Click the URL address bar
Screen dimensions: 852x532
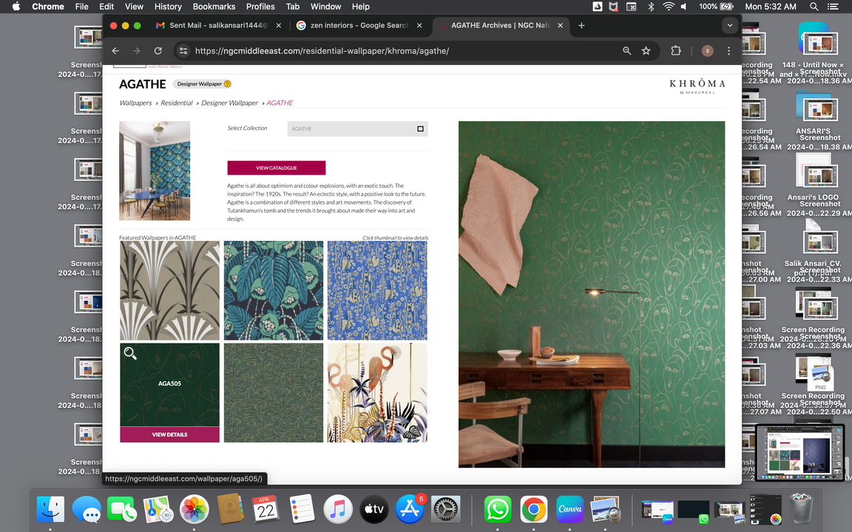tap(402, 50)
